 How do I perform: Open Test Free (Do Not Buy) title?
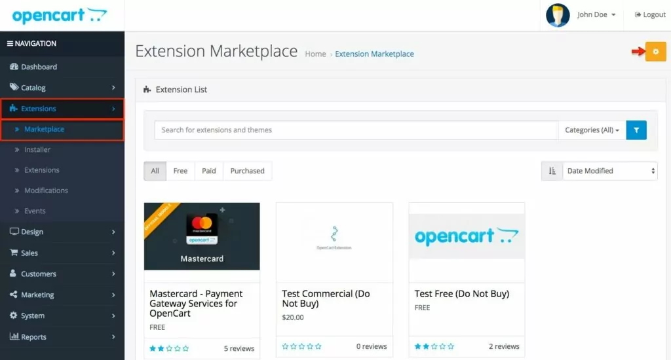click(462, 294)
